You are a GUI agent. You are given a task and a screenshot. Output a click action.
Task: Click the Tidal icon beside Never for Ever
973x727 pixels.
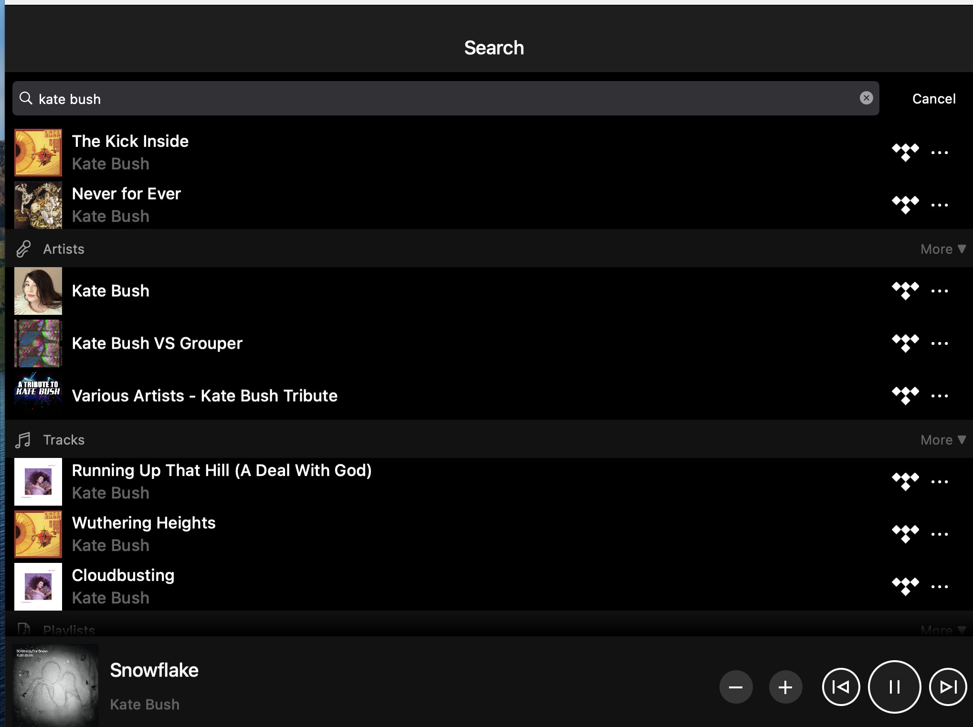[x=905, y=205]
